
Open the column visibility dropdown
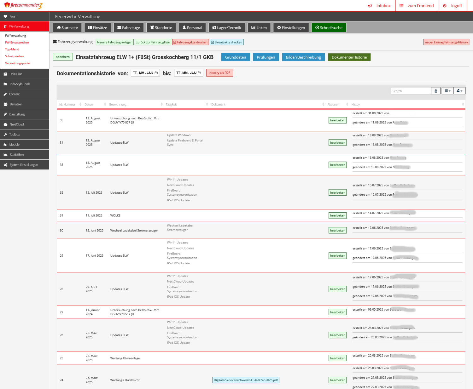pos(447,91)
